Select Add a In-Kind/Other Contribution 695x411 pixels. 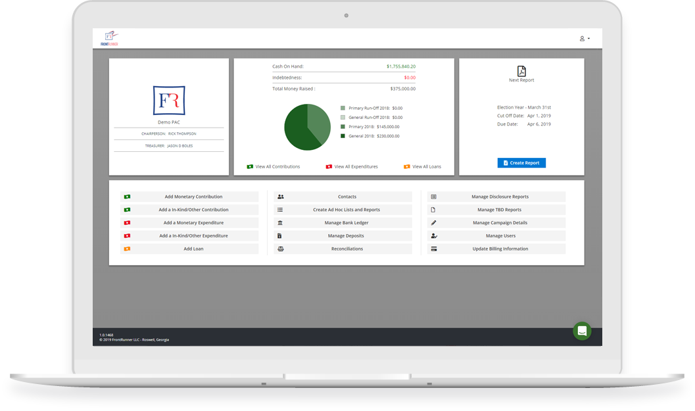[x=189, y=210]
